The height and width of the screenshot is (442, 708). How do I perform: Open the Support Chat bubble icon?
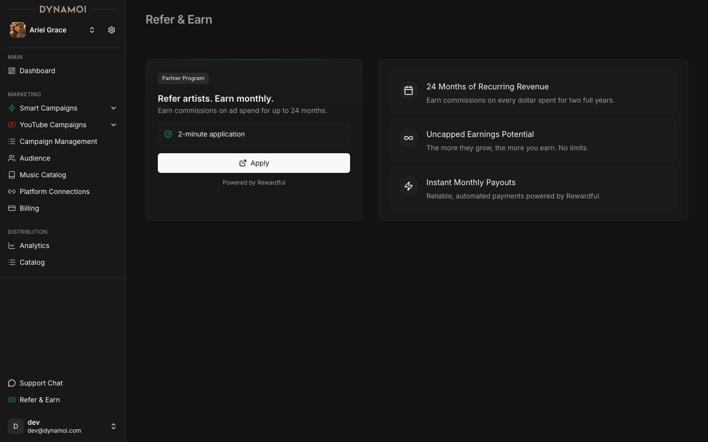(x=11, y=383)
